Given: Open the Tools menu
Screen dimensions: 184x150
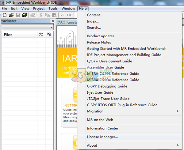Looking at the screenshot, I should [53, 9].
